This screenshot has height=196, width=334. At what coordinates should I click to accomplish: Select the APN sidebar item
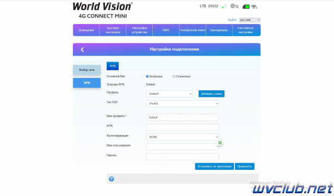[86, 83]
